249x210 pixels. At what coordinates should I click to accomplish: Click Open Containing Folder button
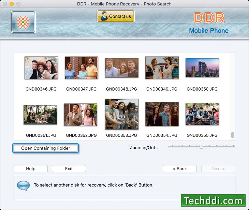pos(46,148)
